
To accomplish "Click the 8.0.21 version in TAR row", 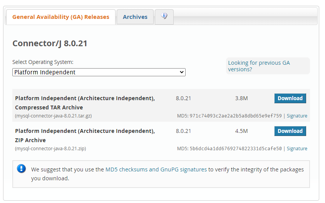I will tap(183, 98).
